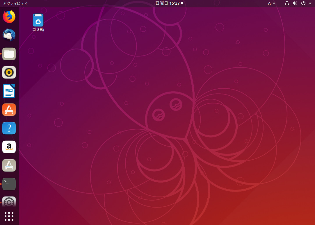The width and height of the screenshot is (315, 225).
Task: Click the アクティビティ overview button
Action: pos(15,3)
